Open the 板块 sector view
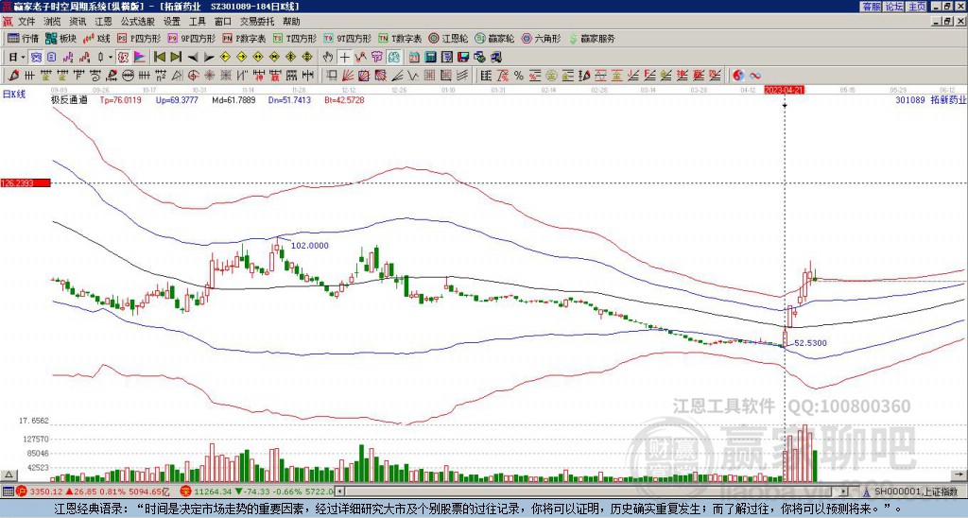Image resolution: width=968 pixels, height=518 pixels. (x=60, y=38)
